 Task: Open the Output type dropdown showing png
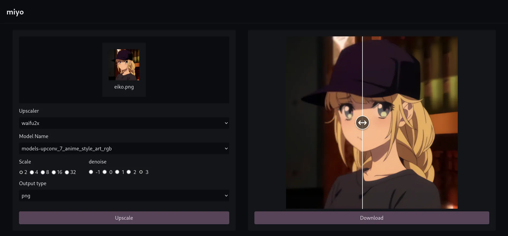point(124,196)
